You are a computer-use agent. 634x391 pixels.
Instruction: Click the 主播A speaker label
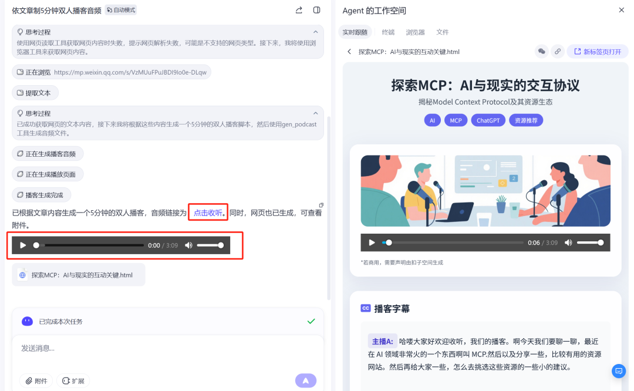point(382,341)
